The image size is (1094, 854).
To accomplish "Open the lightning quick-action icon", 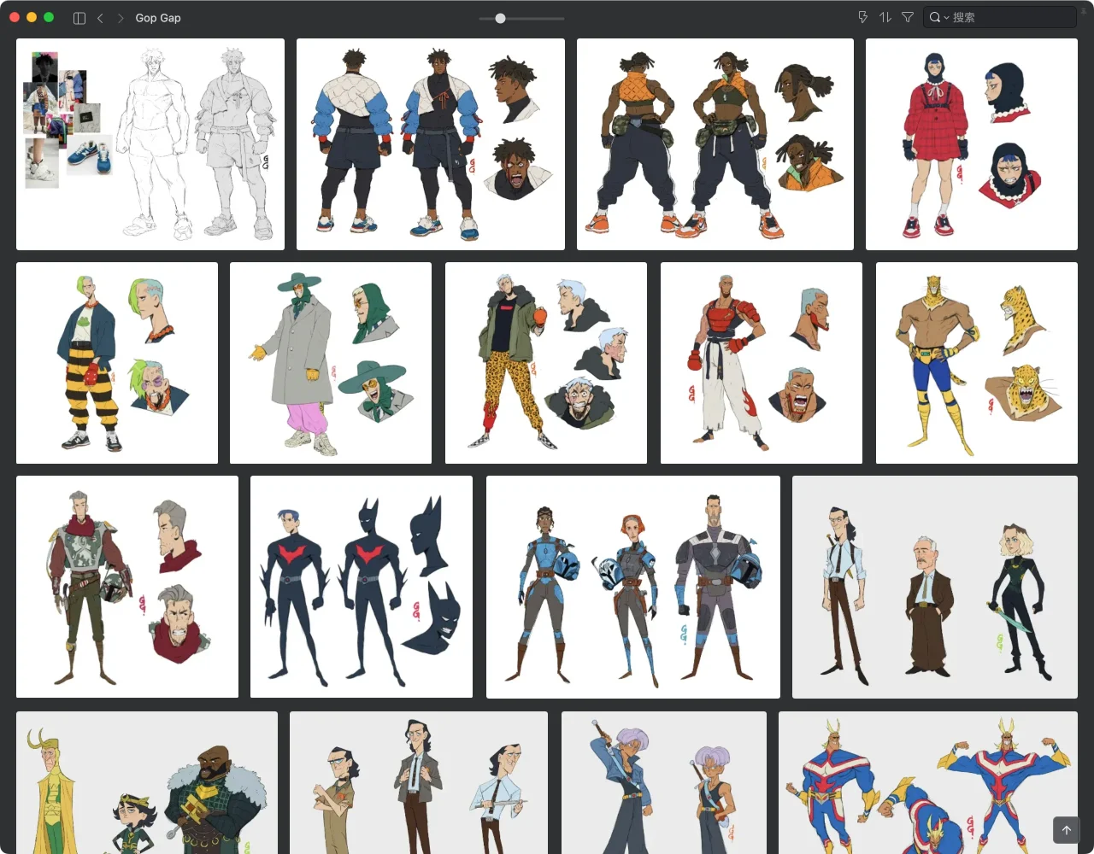I will [862, 17].
